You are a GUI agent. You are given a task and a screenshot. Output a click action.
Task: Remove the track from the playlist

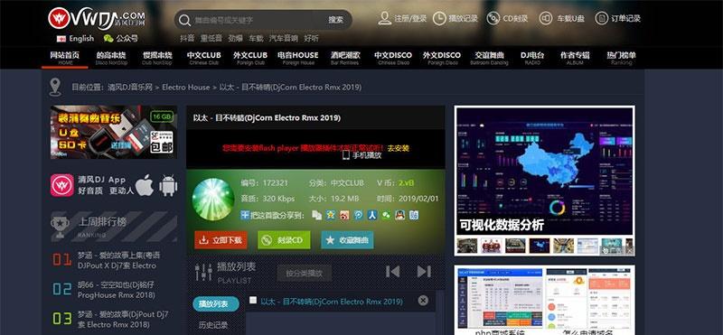click(423, 301)
